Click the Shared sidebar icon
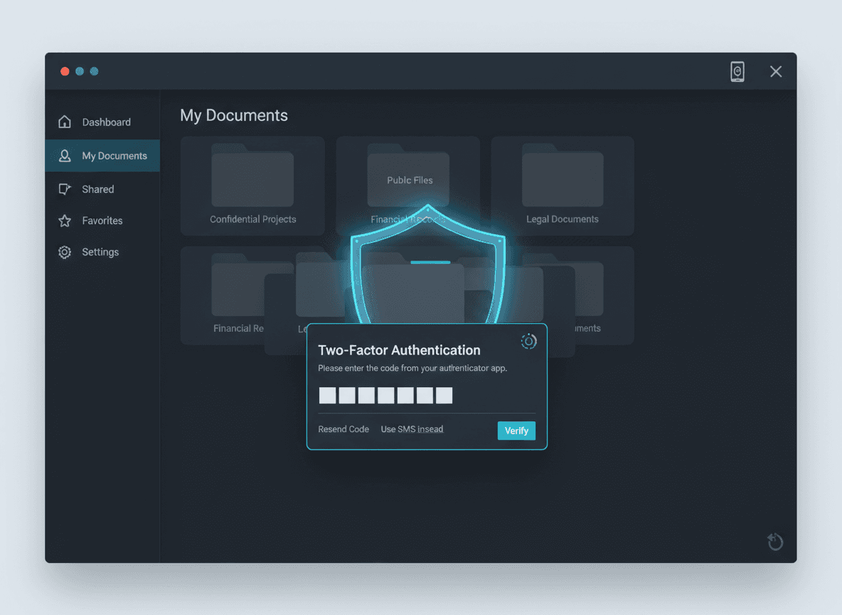 [x=64, y=189]
